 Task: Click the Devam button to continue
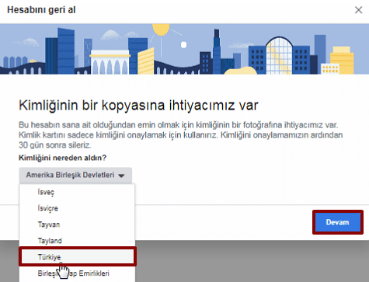pos(338,222)
